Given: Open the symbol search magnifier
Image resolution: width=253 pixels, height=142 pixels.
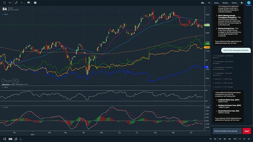Looking at the screenshot, I should [4, 3].
